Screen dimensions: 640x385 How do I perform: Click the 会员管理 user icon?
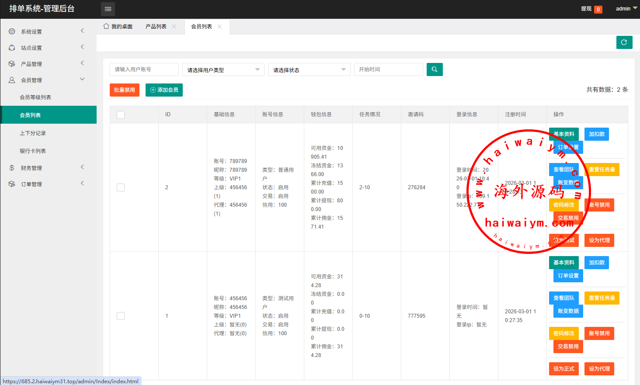click(x=12, y=80)
